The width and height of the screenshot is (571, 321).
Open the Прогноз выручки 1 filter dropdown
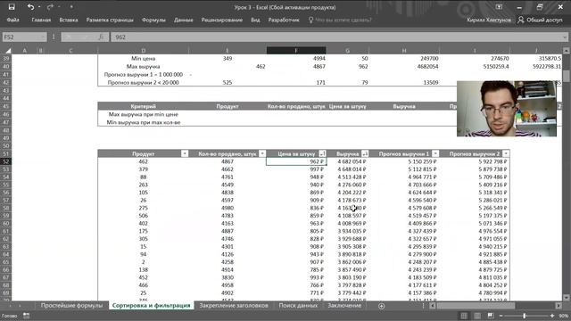pyautogui.click(x=435, y=154)
